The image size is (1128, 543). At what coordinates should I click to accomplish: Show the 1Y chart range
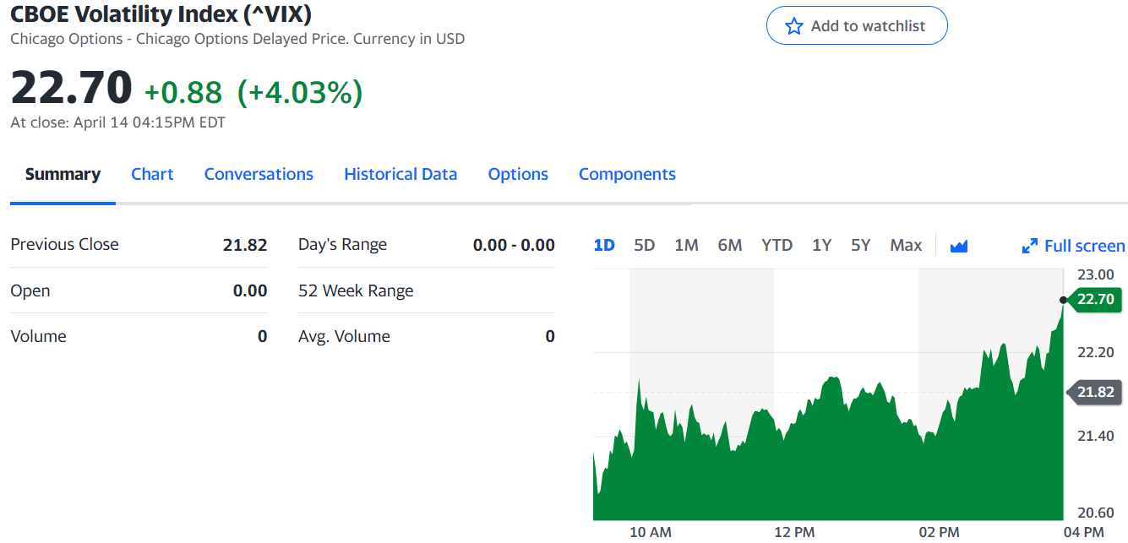coord(821,245)
